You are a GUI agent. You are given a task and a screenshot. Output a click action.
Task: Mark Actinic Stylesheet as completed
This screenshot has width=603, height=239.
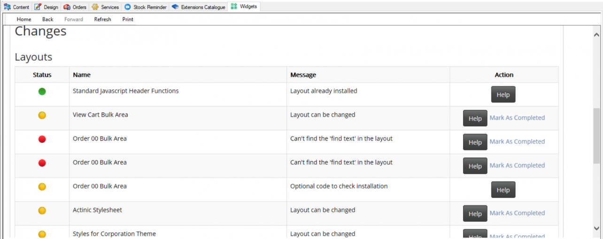click(x=517, y=213)
